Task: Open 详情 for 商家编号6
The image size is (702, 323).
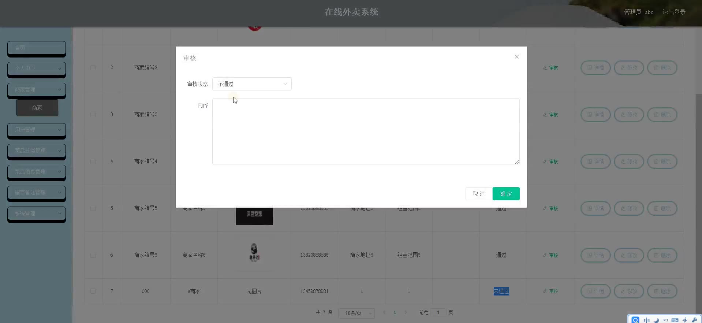Action: tap(595, 255)
